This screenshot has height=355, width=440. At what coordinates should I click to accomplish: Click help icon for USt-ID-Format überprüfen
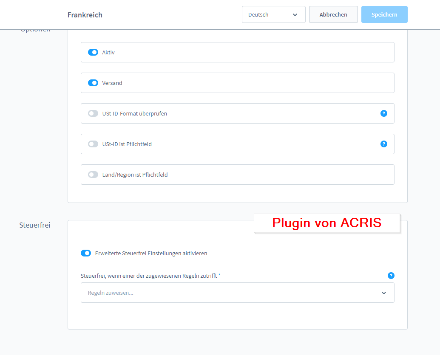click(383, 113)
